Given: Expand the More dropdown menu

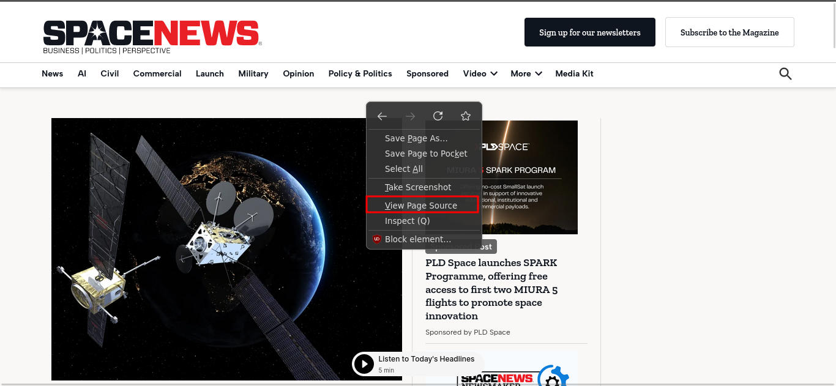Looking at the screenshot, I should pyautogui.click(x=526, y=74).
